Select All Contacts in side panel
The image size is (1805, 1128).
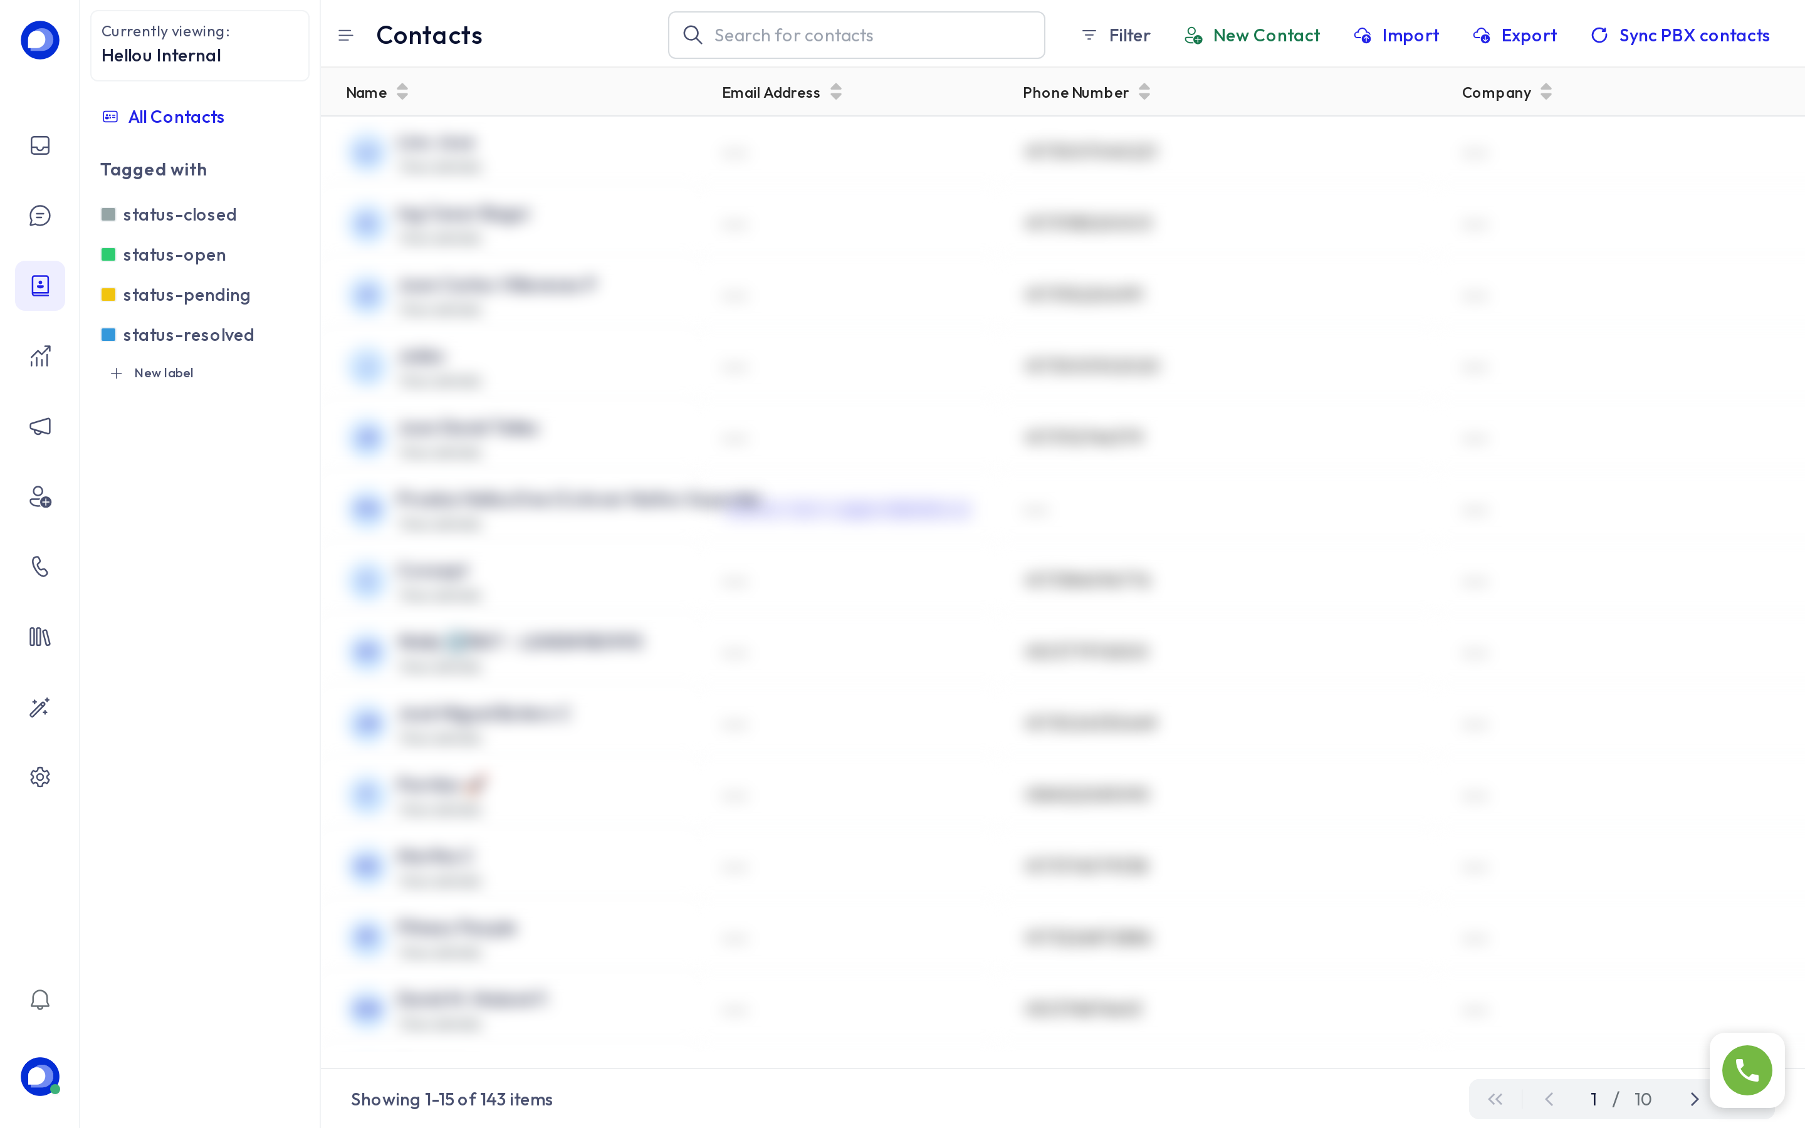click(162, 117)
